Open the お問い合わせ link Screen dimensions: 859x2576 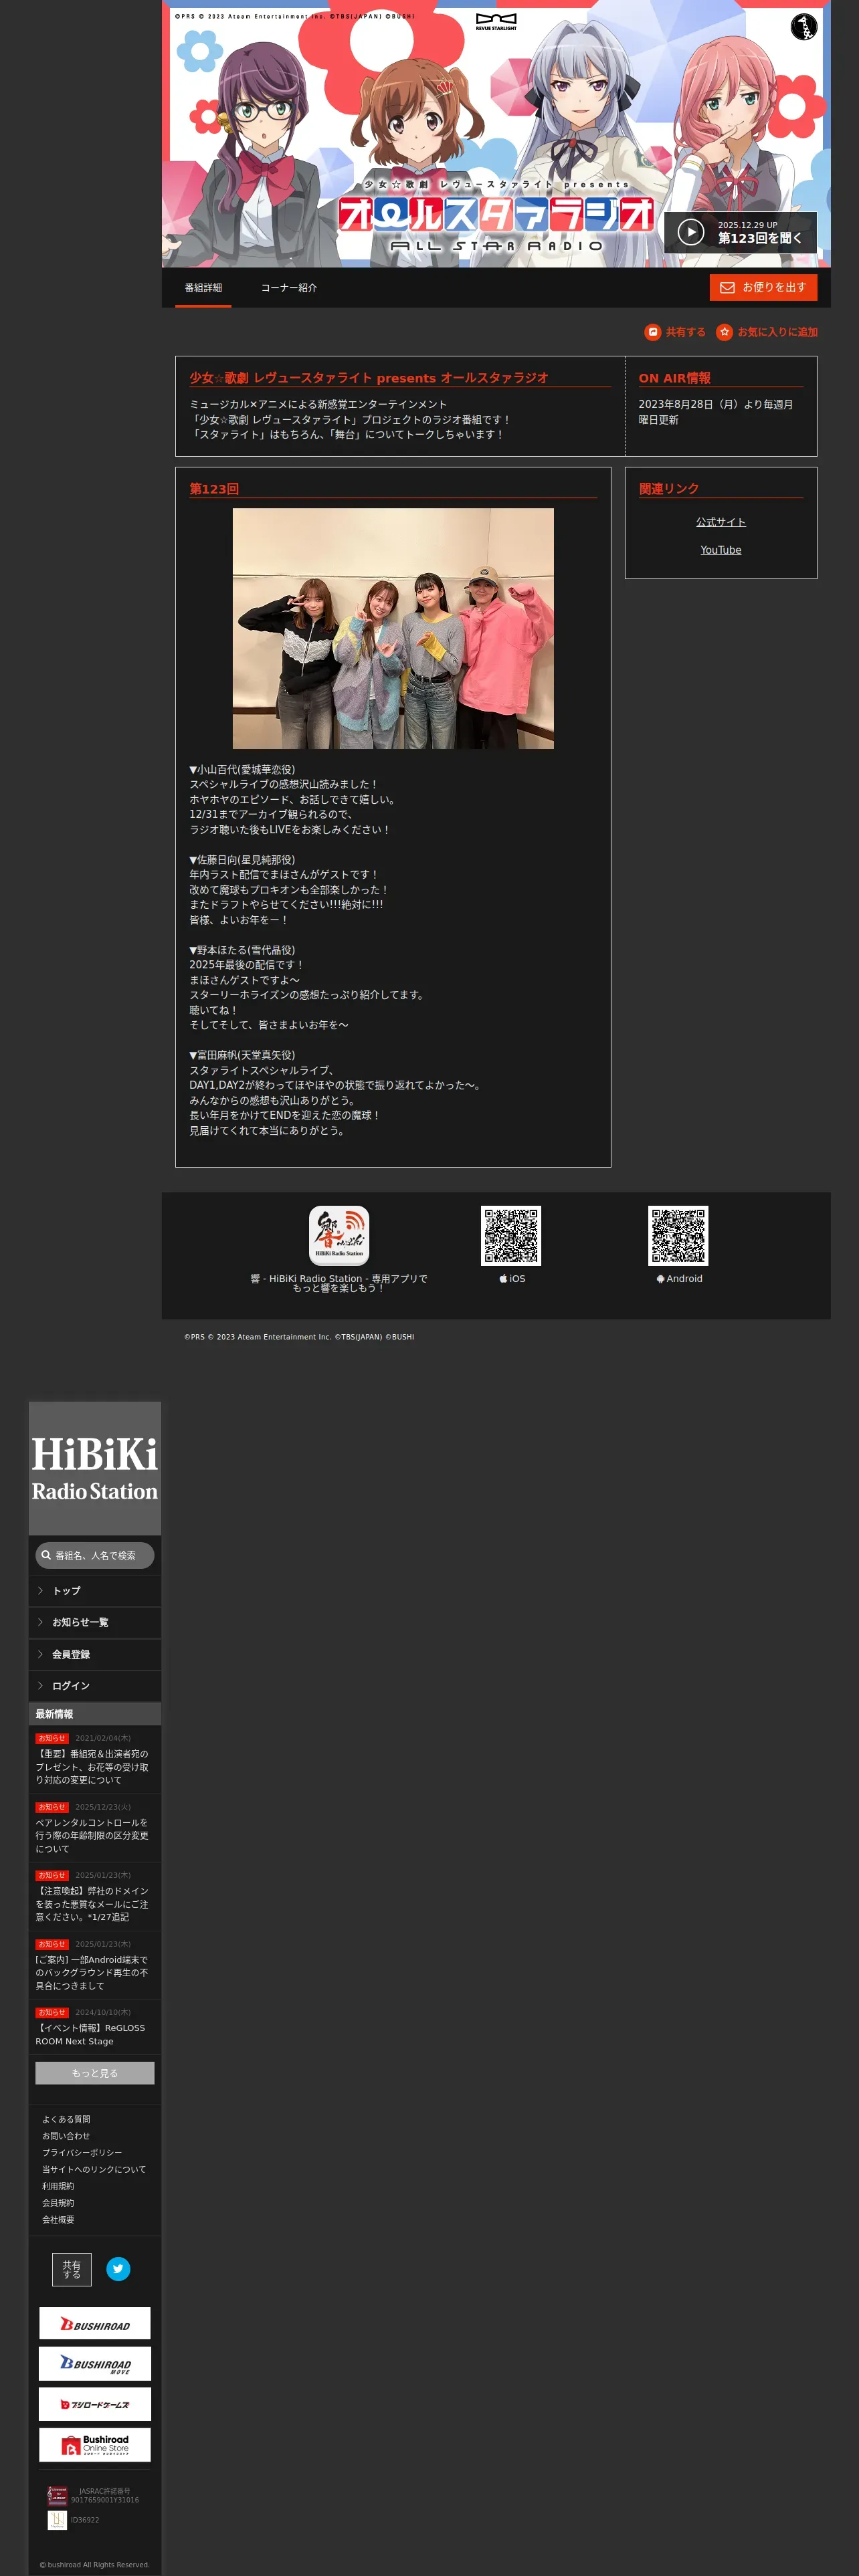tap(66, 2136)
